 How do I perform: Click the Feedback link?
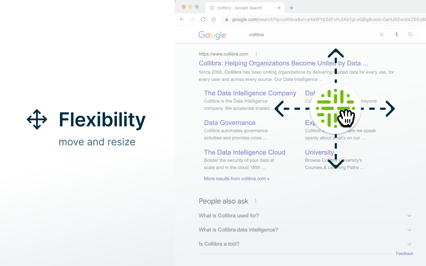click(x=404, y=253)
